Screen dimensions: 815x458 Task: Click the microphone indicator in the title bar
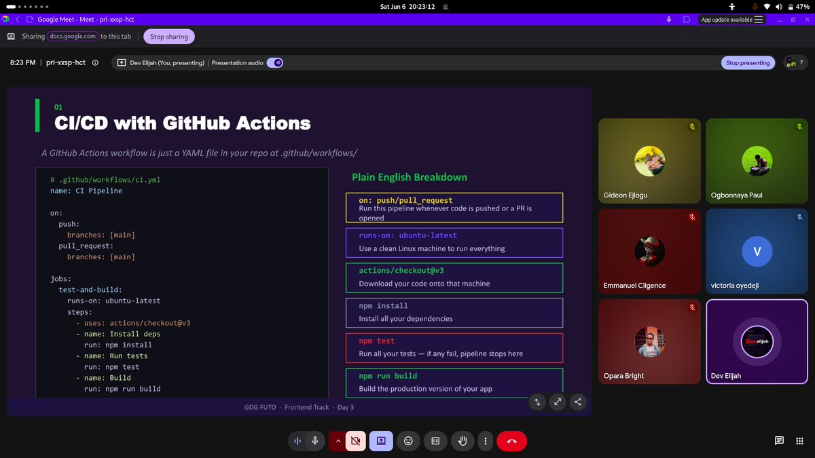(x=669, y=20)
